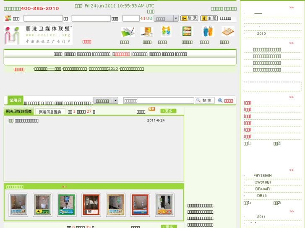Click the blue magnifier icon right of 搜索
Image resolution: width=305 pixels, height=228 pixels.
pos(220,100)
